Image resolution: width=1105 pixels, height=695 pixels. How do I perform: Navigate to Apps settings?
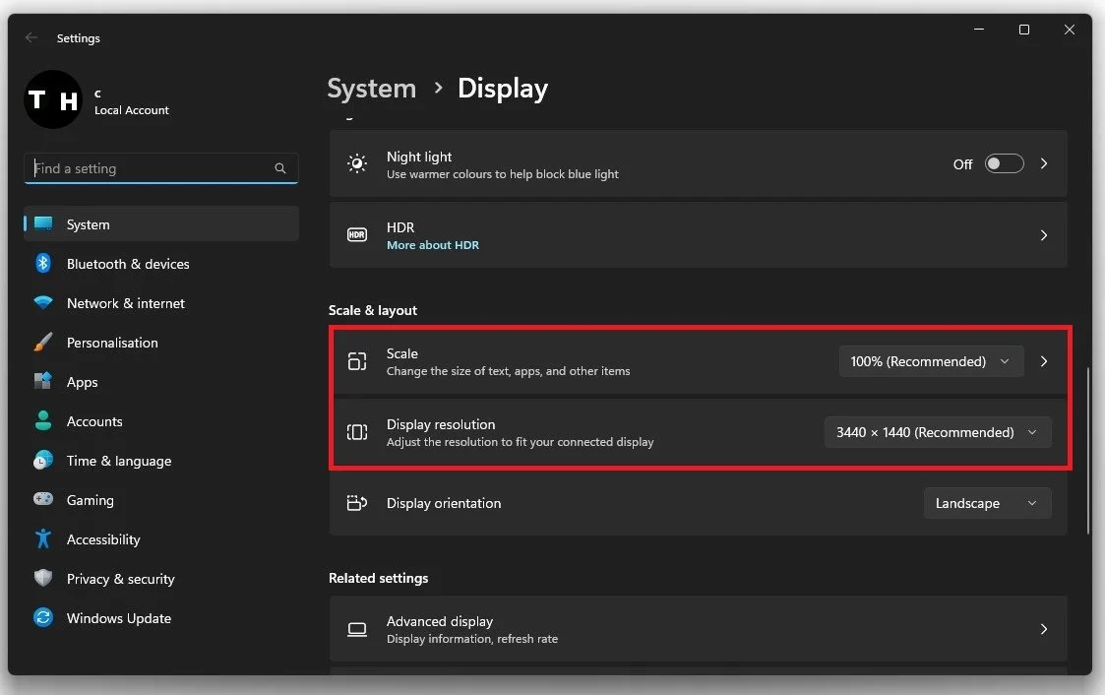pyautogui.click(x=161, y=382)
